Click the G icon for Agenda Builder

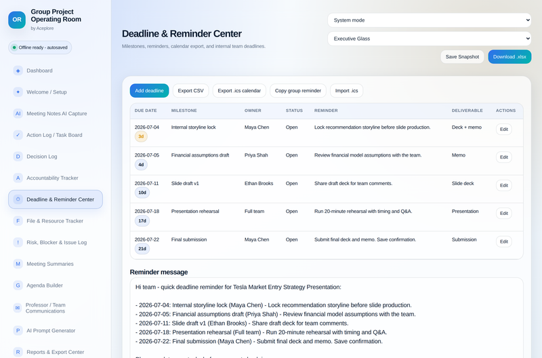coord(18,285)
